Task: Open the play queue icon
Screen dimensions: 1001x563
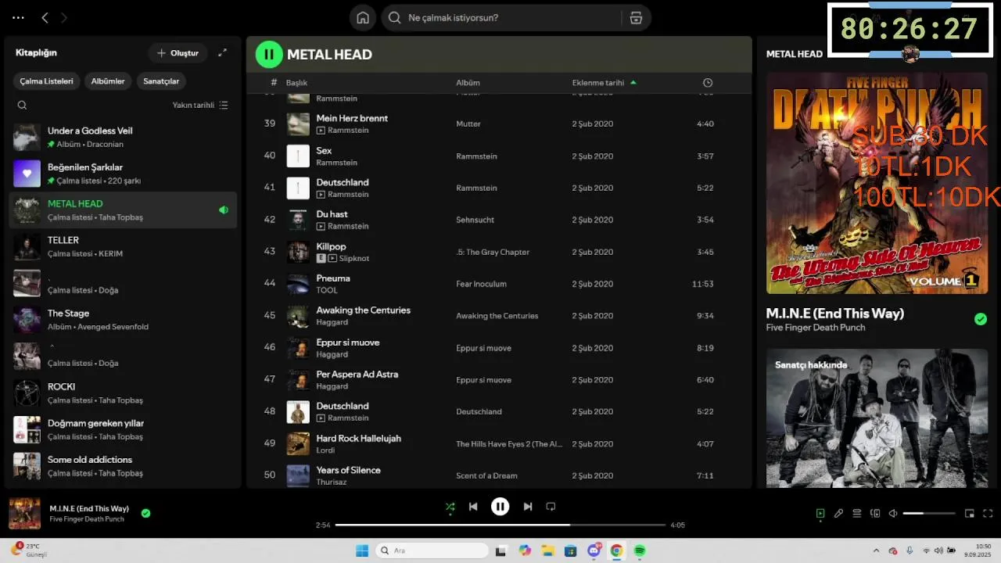Action: [856, 514]
